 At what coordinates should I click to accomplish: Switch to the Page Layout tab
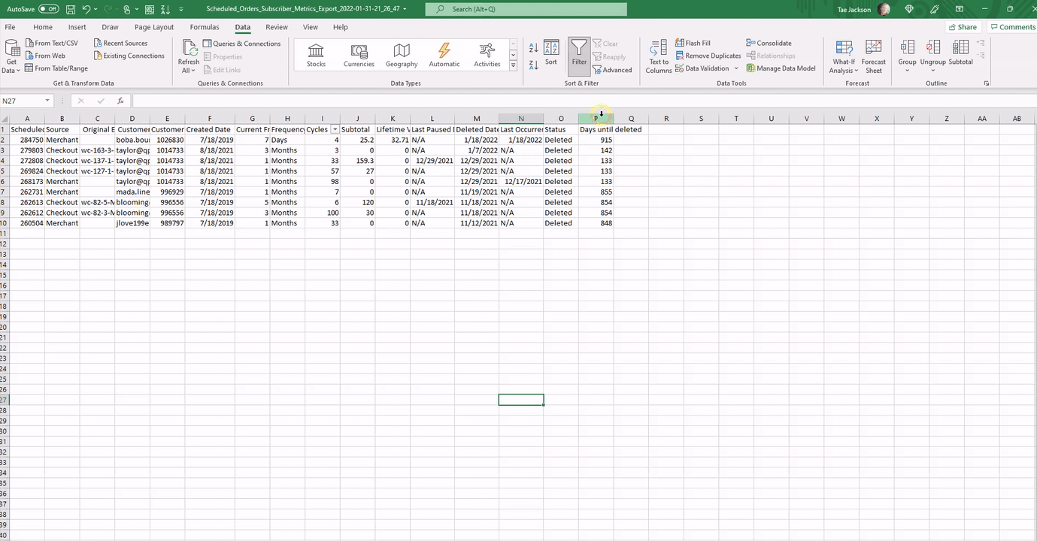pyautogui.click(x=154, y=27)
